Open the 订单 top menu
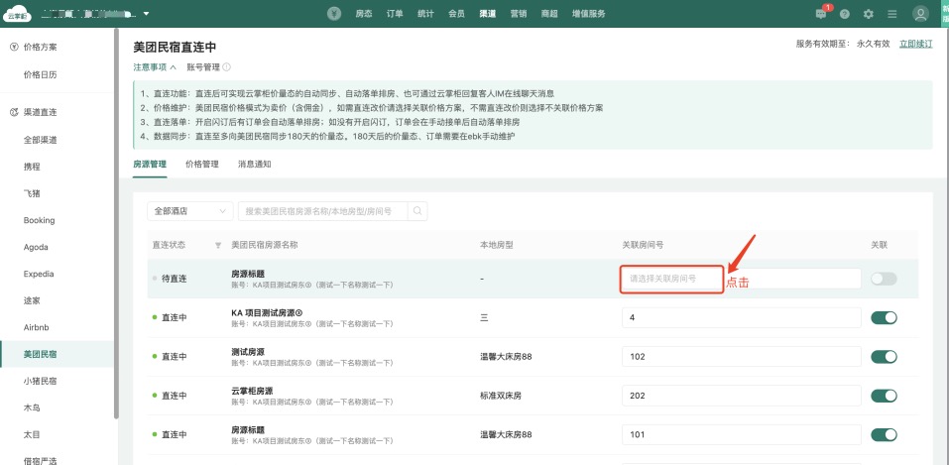949x465 pixels. tap(397, 14)
